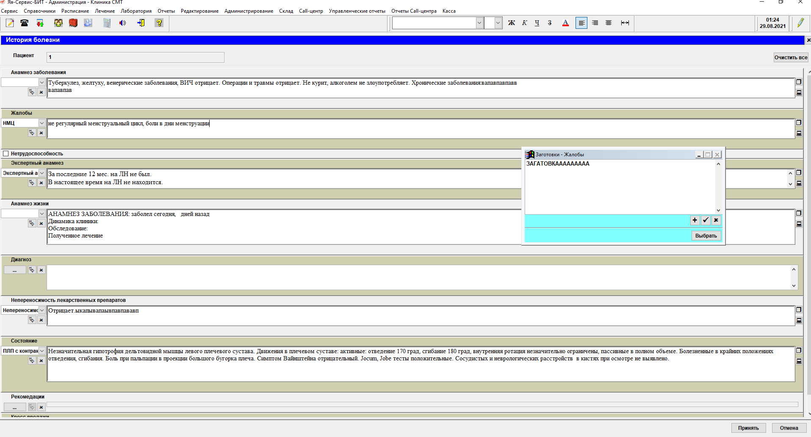Viewport: 811px width, 437px height.
Task: Click the green pencil icon near clock
Action: [800, 23]
